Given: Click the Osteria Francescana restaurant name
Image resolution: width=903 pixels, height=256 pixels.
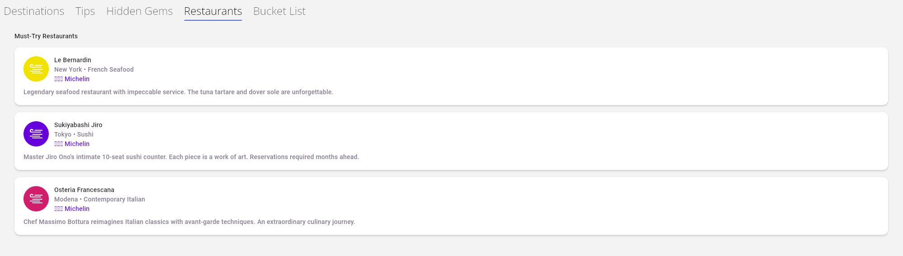Looking at the screenshot, I should tap(84, 190).
